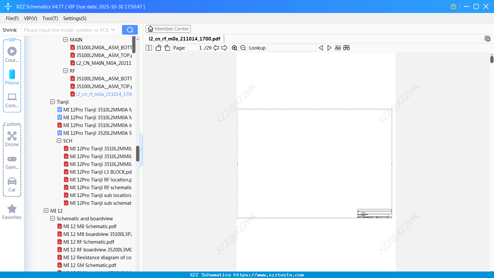The height and width of the screenshot is (278, 494).
Task: Open the Course section in sidebar
Action: (12, 54)
